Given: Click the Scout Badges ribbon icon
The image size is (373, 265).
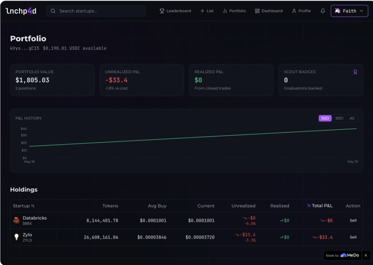Looking at the screenshot, I should 355,72.
